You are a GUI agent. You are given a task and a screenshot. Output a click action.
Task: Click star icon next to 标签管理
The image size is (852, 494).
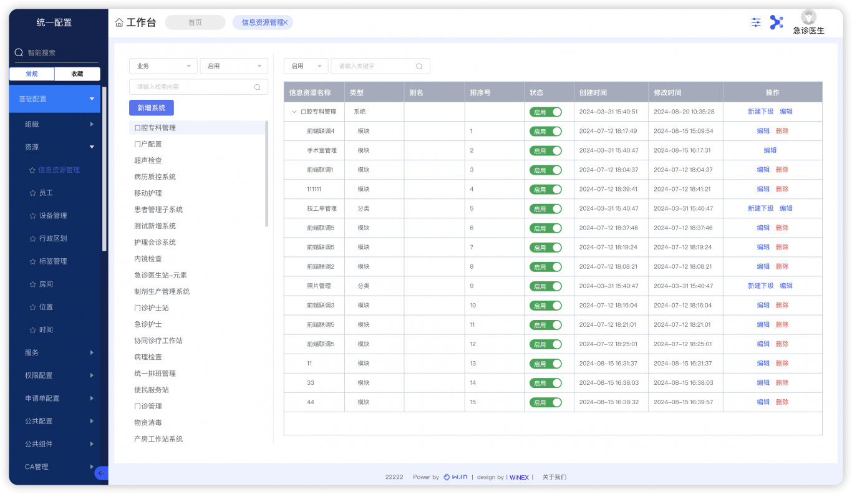(34, 261)
